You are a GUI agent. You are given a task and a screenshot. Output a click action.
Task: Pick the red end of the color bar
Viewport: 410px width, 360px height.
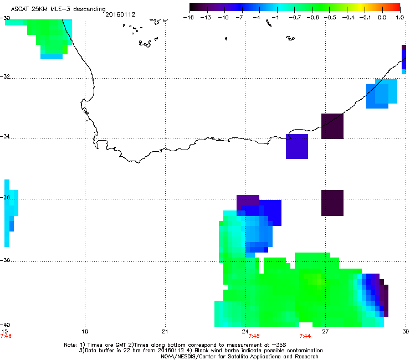(x=396, y=7)
